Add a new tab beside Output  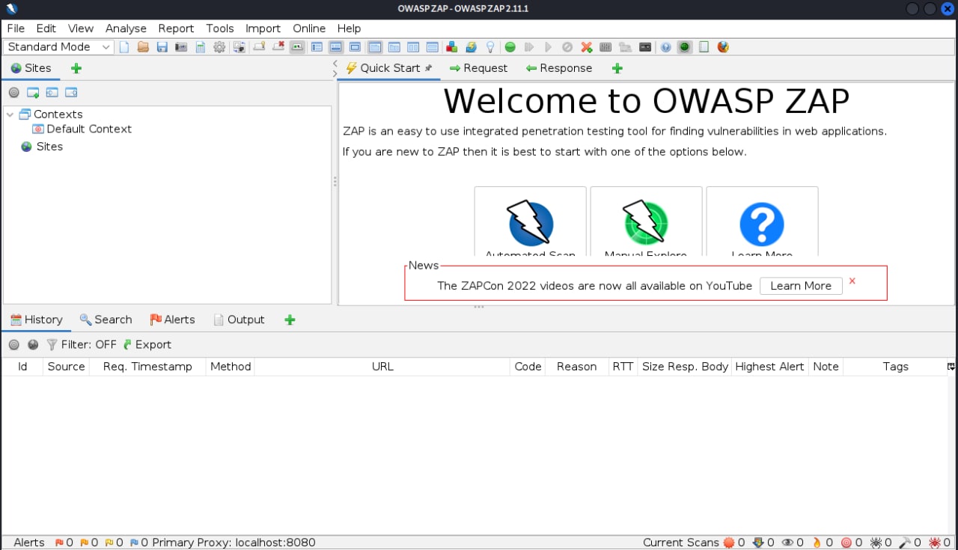290,320
